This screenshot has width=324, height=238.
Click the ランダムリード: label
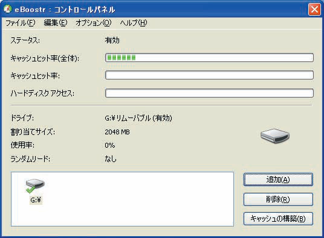[30, 158]
